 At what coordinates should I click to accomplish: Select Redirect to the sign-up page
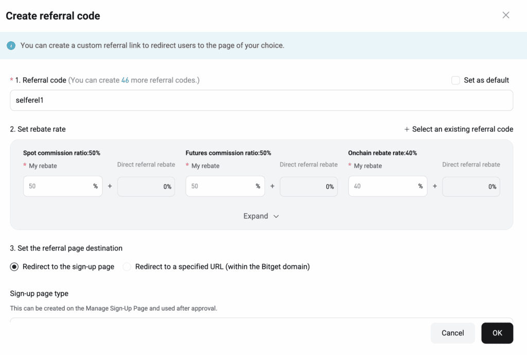(x=14, y=267)
